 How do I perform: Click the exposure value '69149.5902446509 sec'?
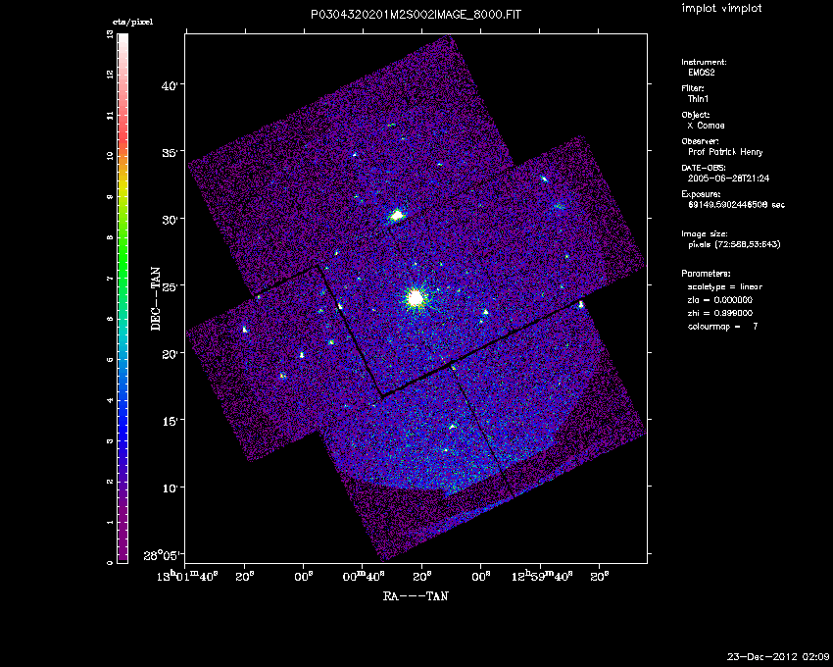click(736, 205)
